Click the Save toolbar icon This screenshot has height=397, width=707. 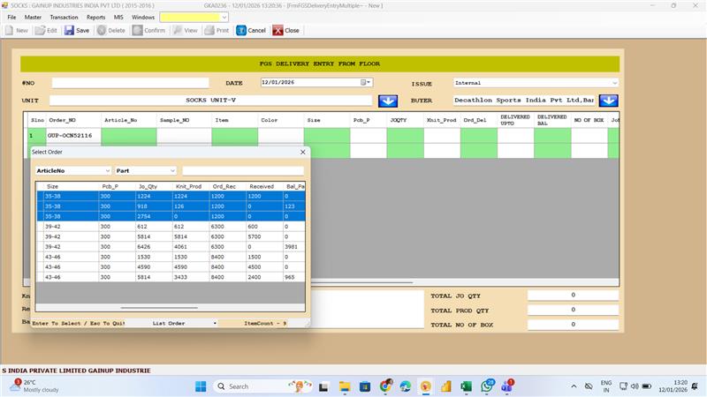pyautogui.click(x=77, y=30)
